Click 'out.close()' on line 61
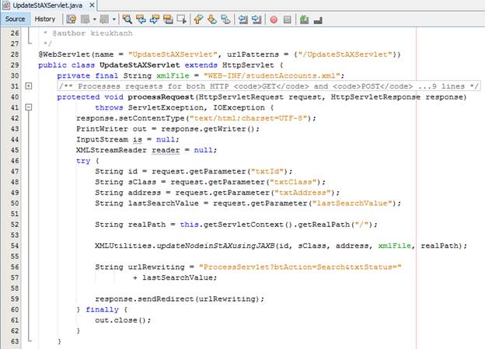The image size is (485, 349). (120, 320)
